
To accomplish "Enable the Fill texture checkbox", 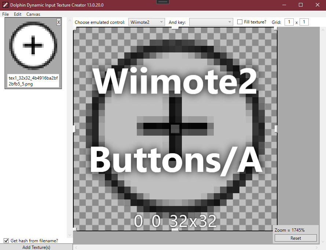I will click(240, 22).
